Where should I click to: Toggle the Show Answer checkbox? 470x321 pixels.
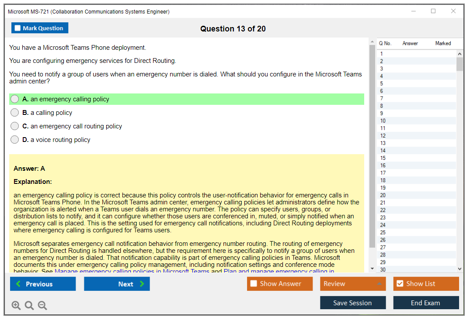point(254,283)
